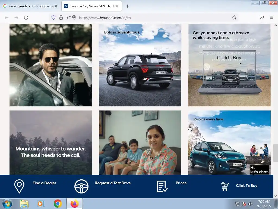Click the padlock site security icon

tap(61, 17)
